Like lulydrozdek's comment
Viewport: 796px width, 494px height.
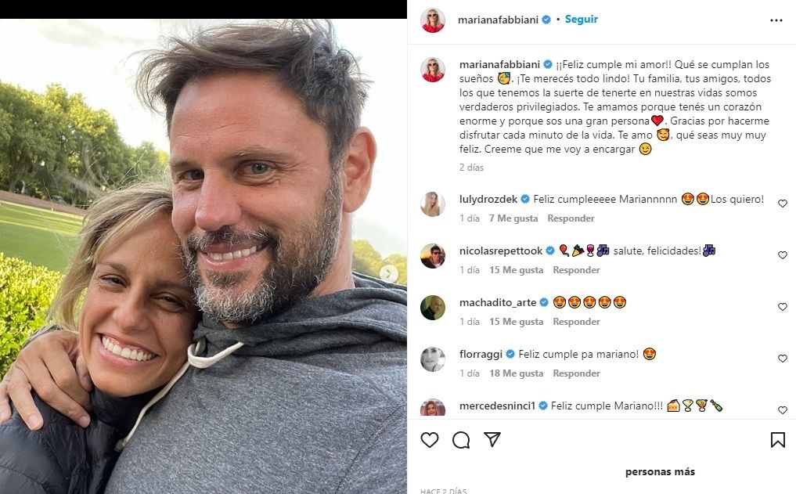click(x=782, y=204)
